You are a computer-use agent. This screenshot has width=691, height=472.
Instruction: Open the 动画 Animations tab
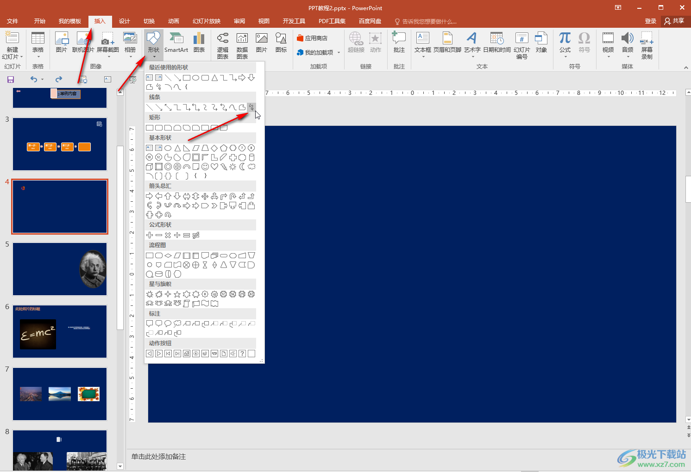point(174,21)
